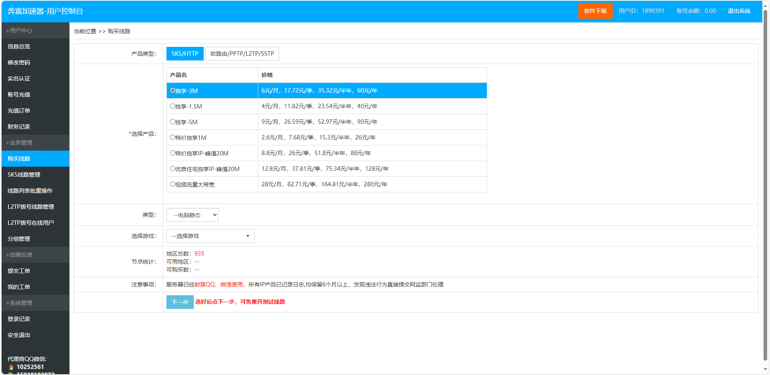Click 退出系统 to log out
Image resolution: width=770 pixels, height=375 pixels.
tap(739, 11)
